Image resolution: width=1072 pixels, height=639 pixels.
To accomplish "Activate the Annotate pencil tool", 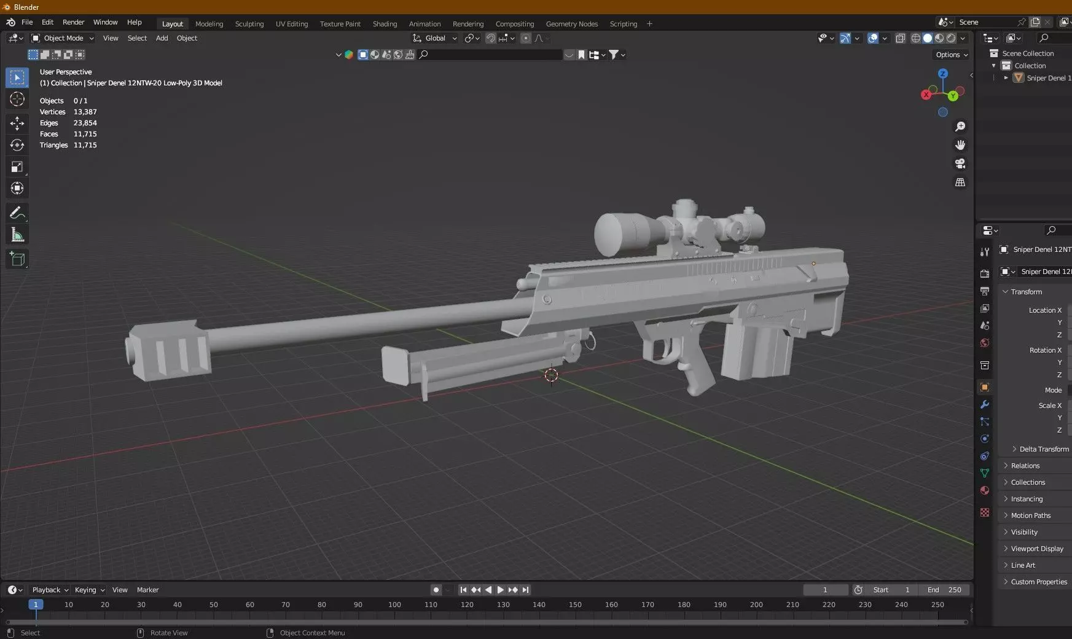I will 17,213.
